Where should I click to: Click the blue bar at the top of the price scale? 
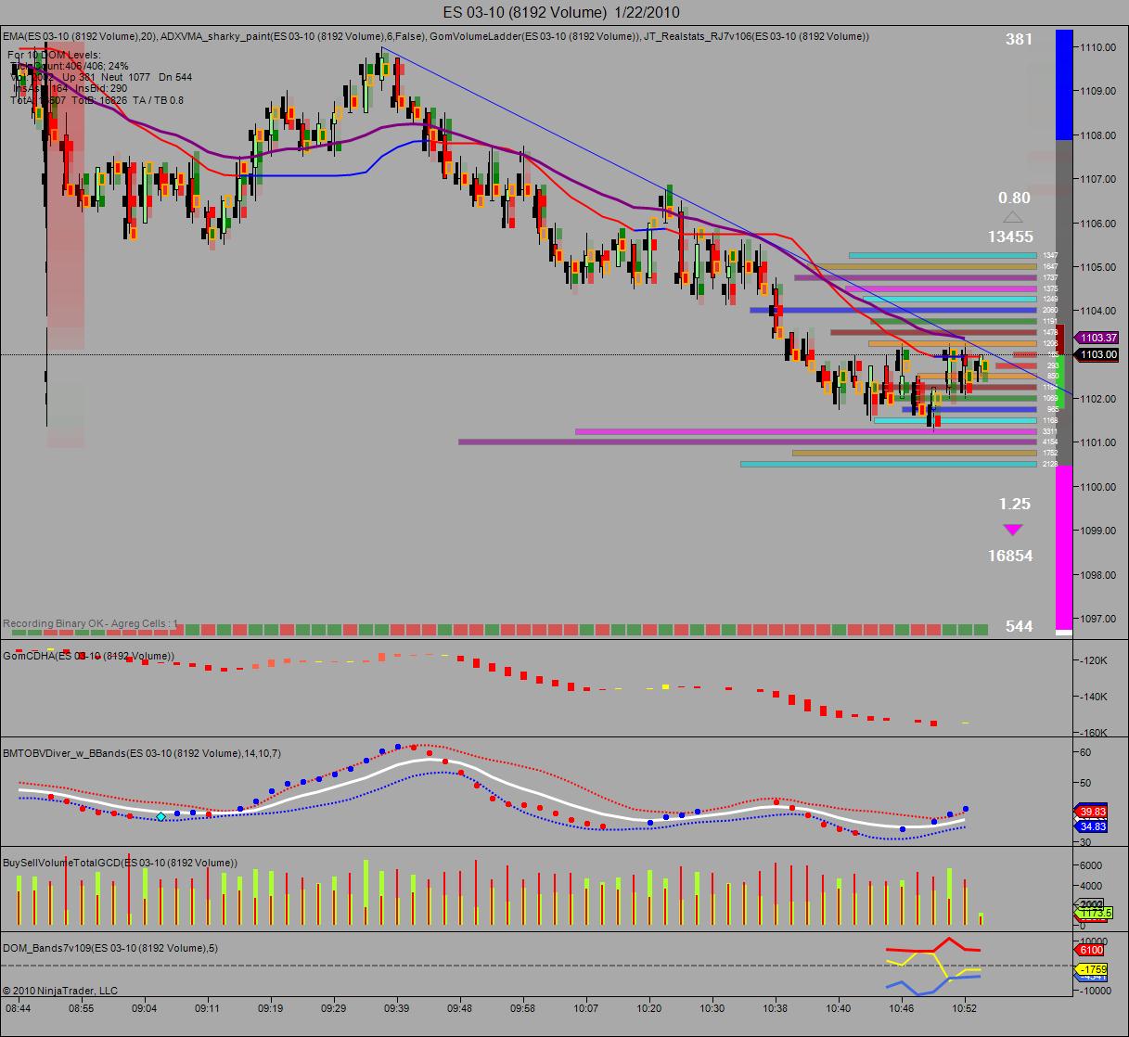click(1064, 85)
